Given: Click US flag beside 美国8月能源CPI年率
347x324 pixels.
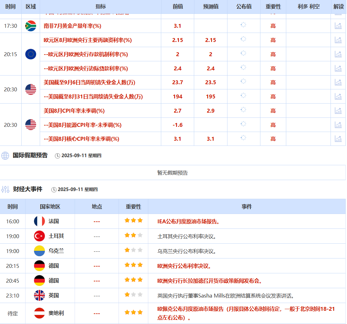Looking at the screenshot, I should (31, 125).
